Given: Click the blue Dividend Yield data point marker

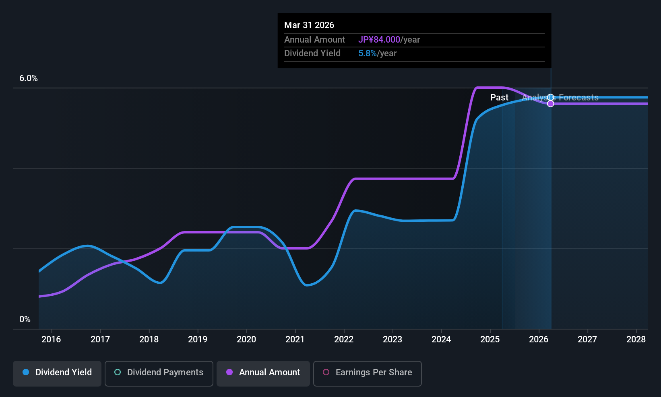Looking at the screenshot, I should point(551,97).
